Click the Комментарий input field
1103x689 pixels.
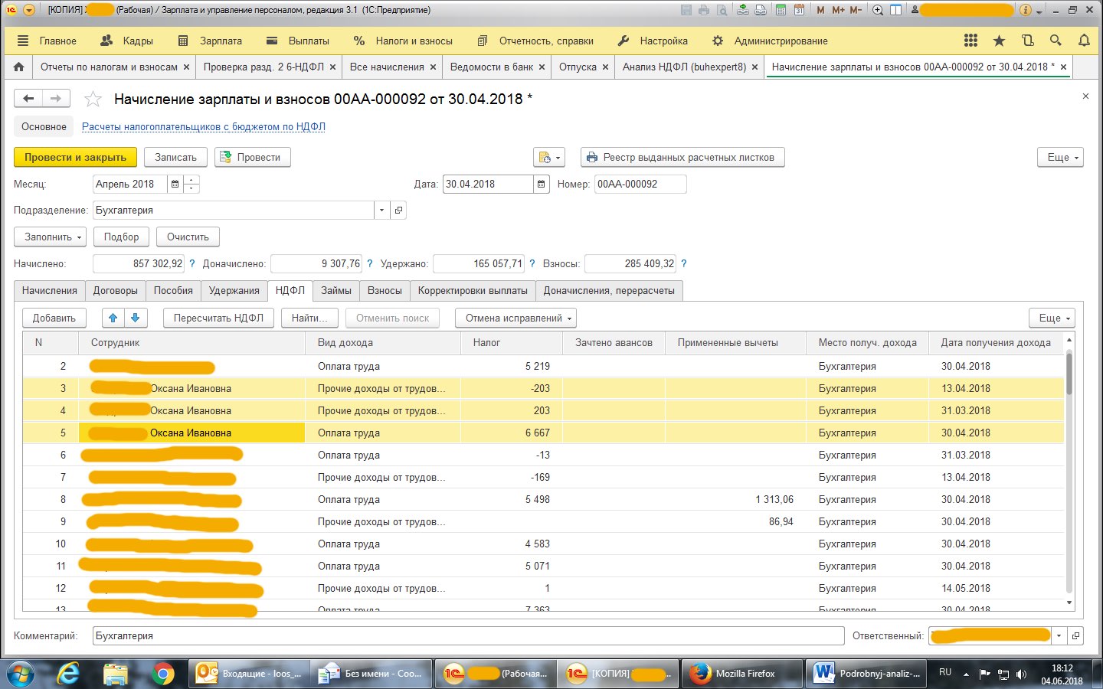pos(468,635)
